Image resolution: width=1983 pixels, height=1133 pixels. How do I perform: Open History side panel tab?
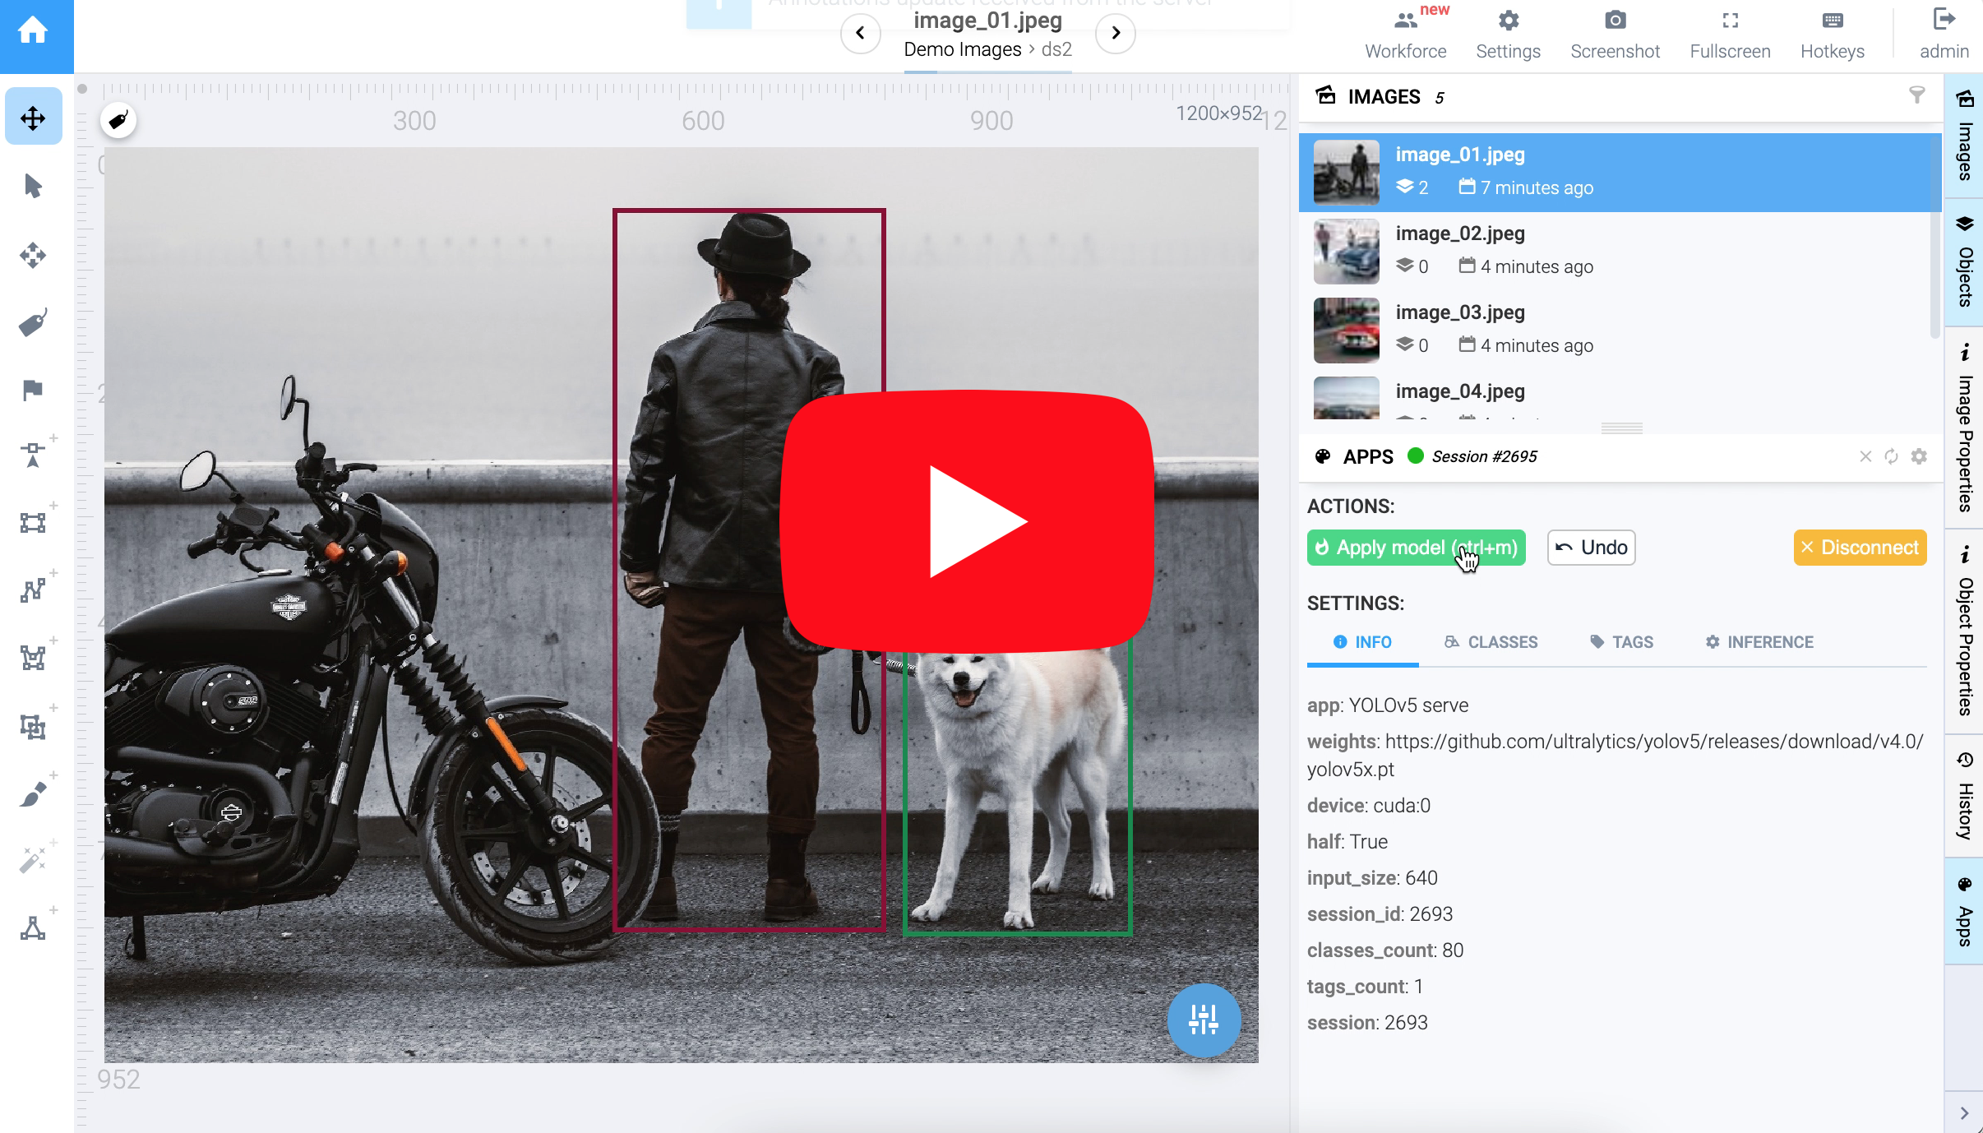click(1964, 796)
